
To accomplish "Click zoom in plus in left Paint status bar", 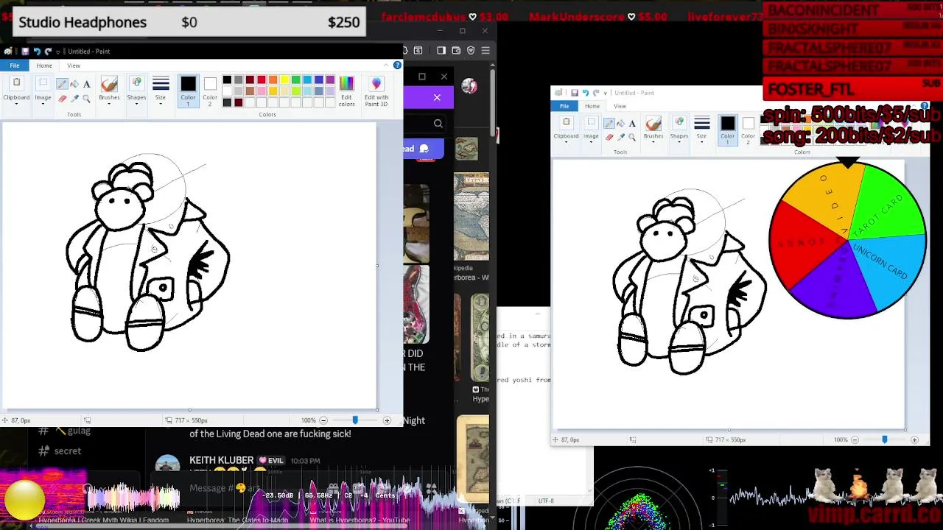I will (387, 420).
